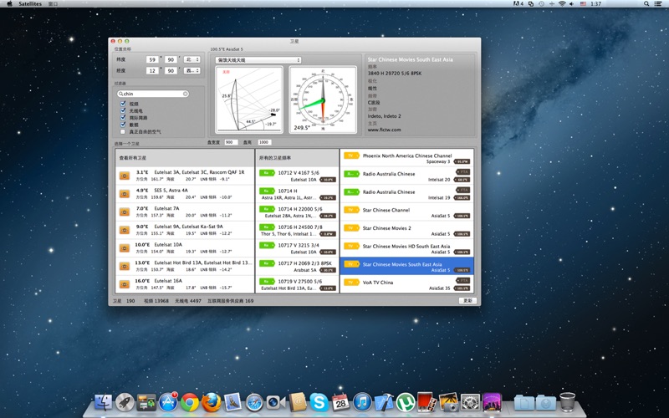669x418 pixels.
Task: Click magnifier icon in the filter search box
Action: click(x=121, y=94)
